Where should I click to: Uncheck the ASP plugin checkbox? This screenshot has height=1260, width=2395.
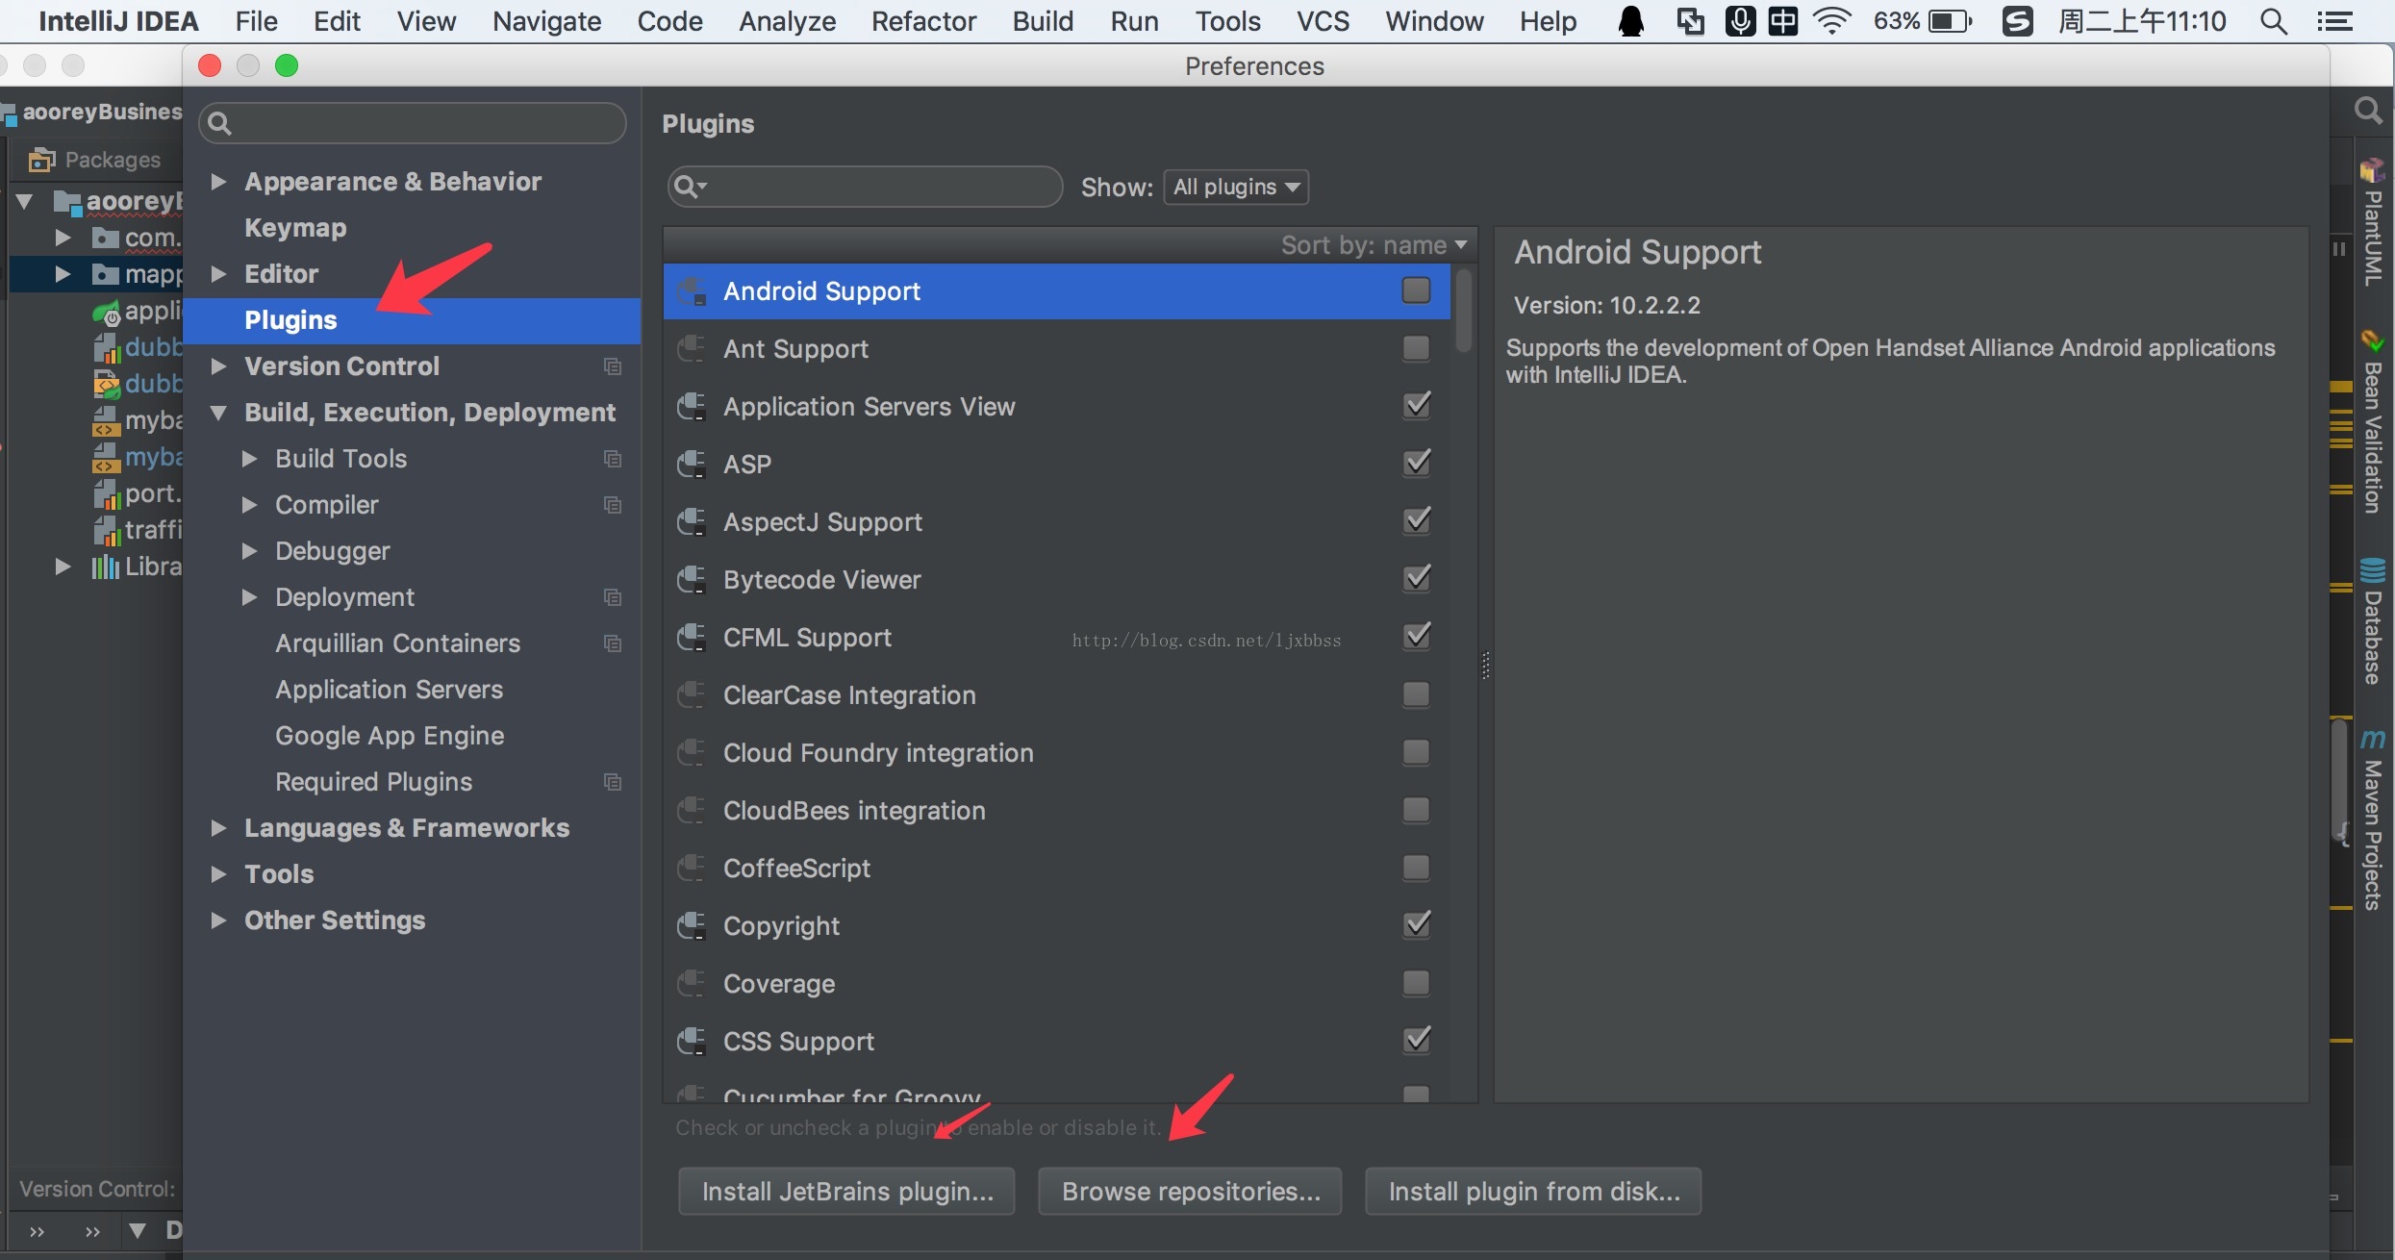tap(1416, 464)
